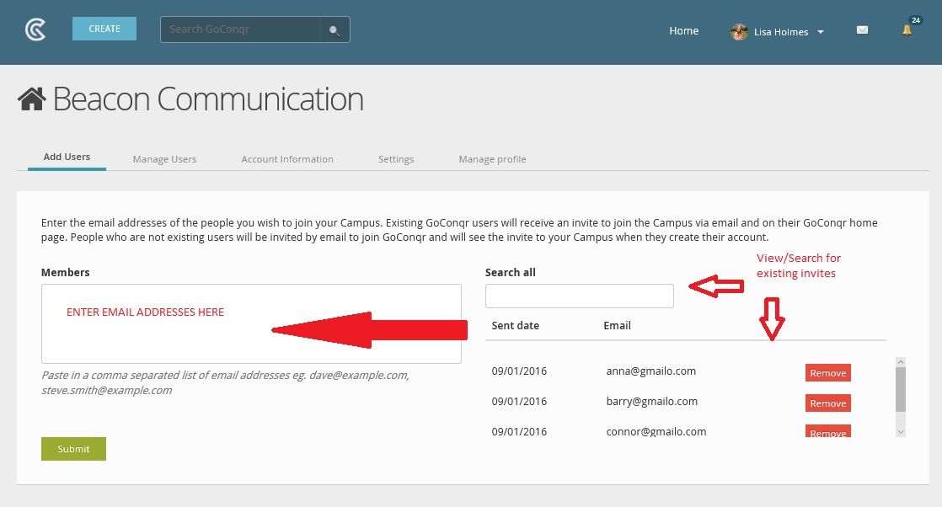The width and height of the screenshot is (942, 507).
Task: Open the messages envelope icon
Action: click(862, 30)
